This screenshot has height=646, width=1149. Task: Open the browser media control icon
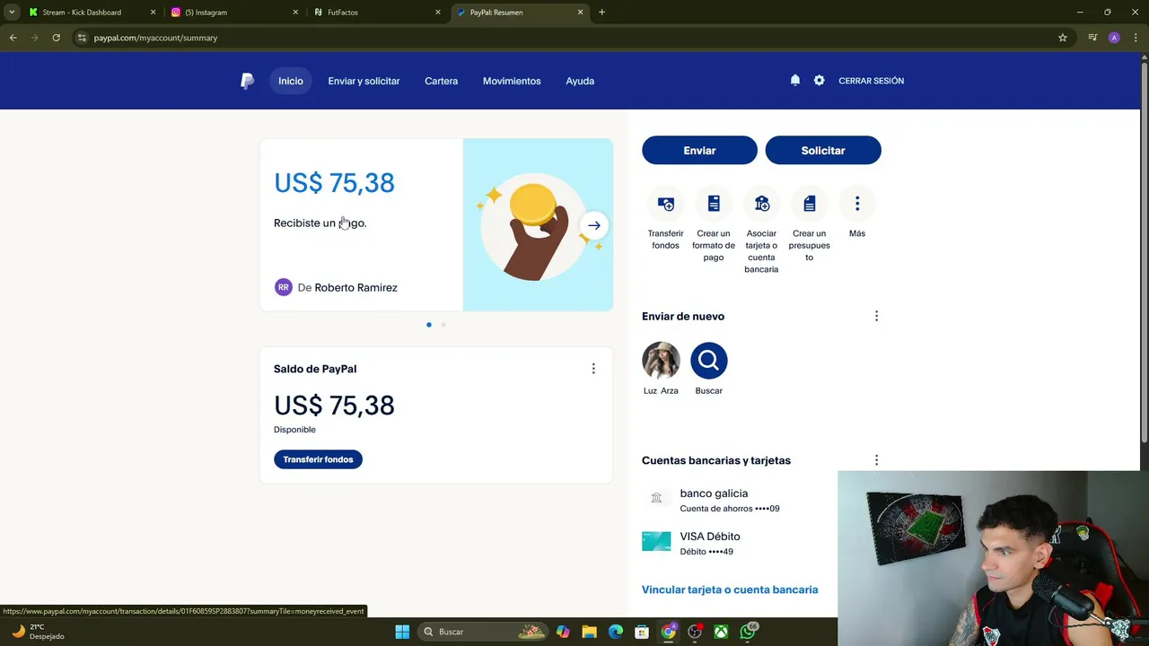(1092, 38)
